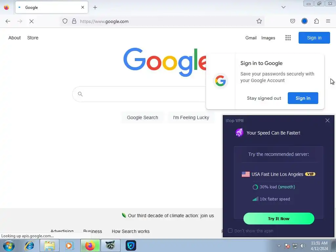Open the Gmail link
Screen dimensions: 336x252
(x=251, y=38)
